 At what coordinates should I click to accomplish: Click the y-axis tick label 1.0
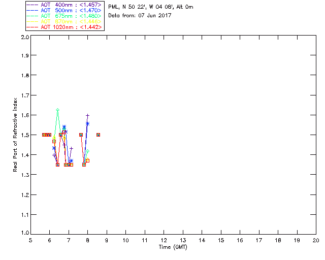point(25,233)
